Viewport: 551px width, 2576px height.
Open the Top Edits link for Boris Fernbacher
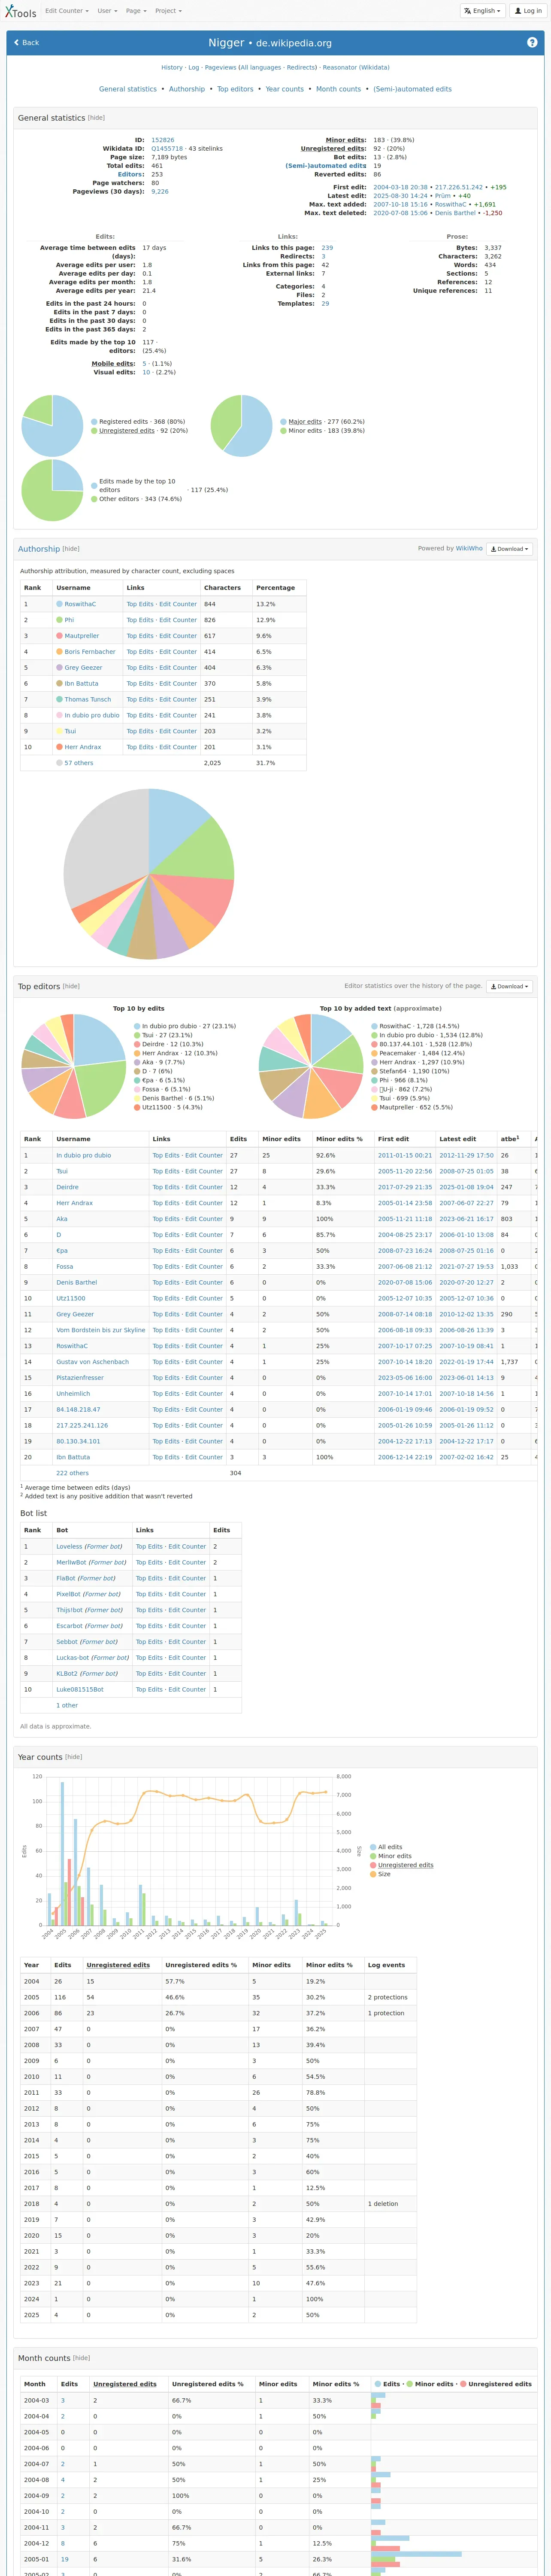(140, 652)
